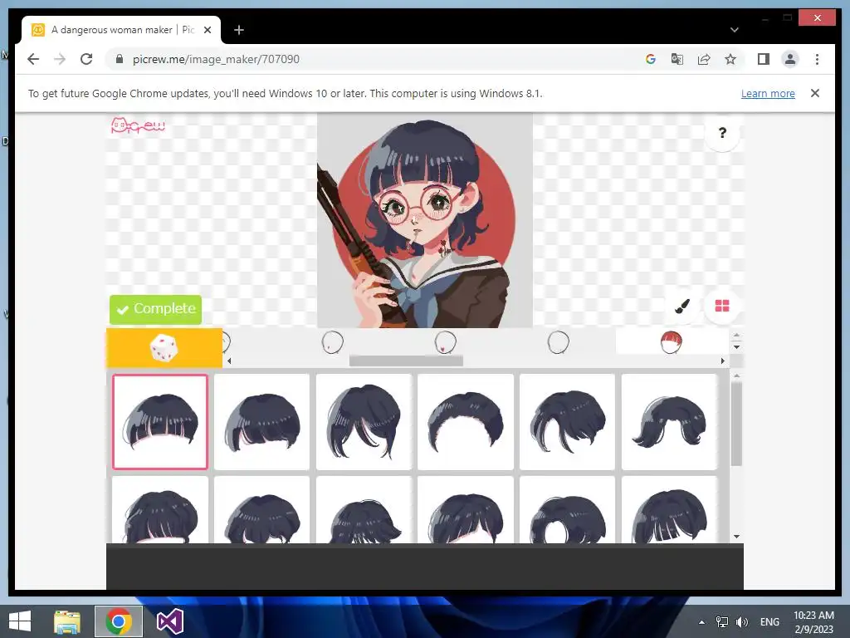850x638 pixels.
Task: Open the taskbar clock showing 10:23 AM
Action: click(813, 622)
